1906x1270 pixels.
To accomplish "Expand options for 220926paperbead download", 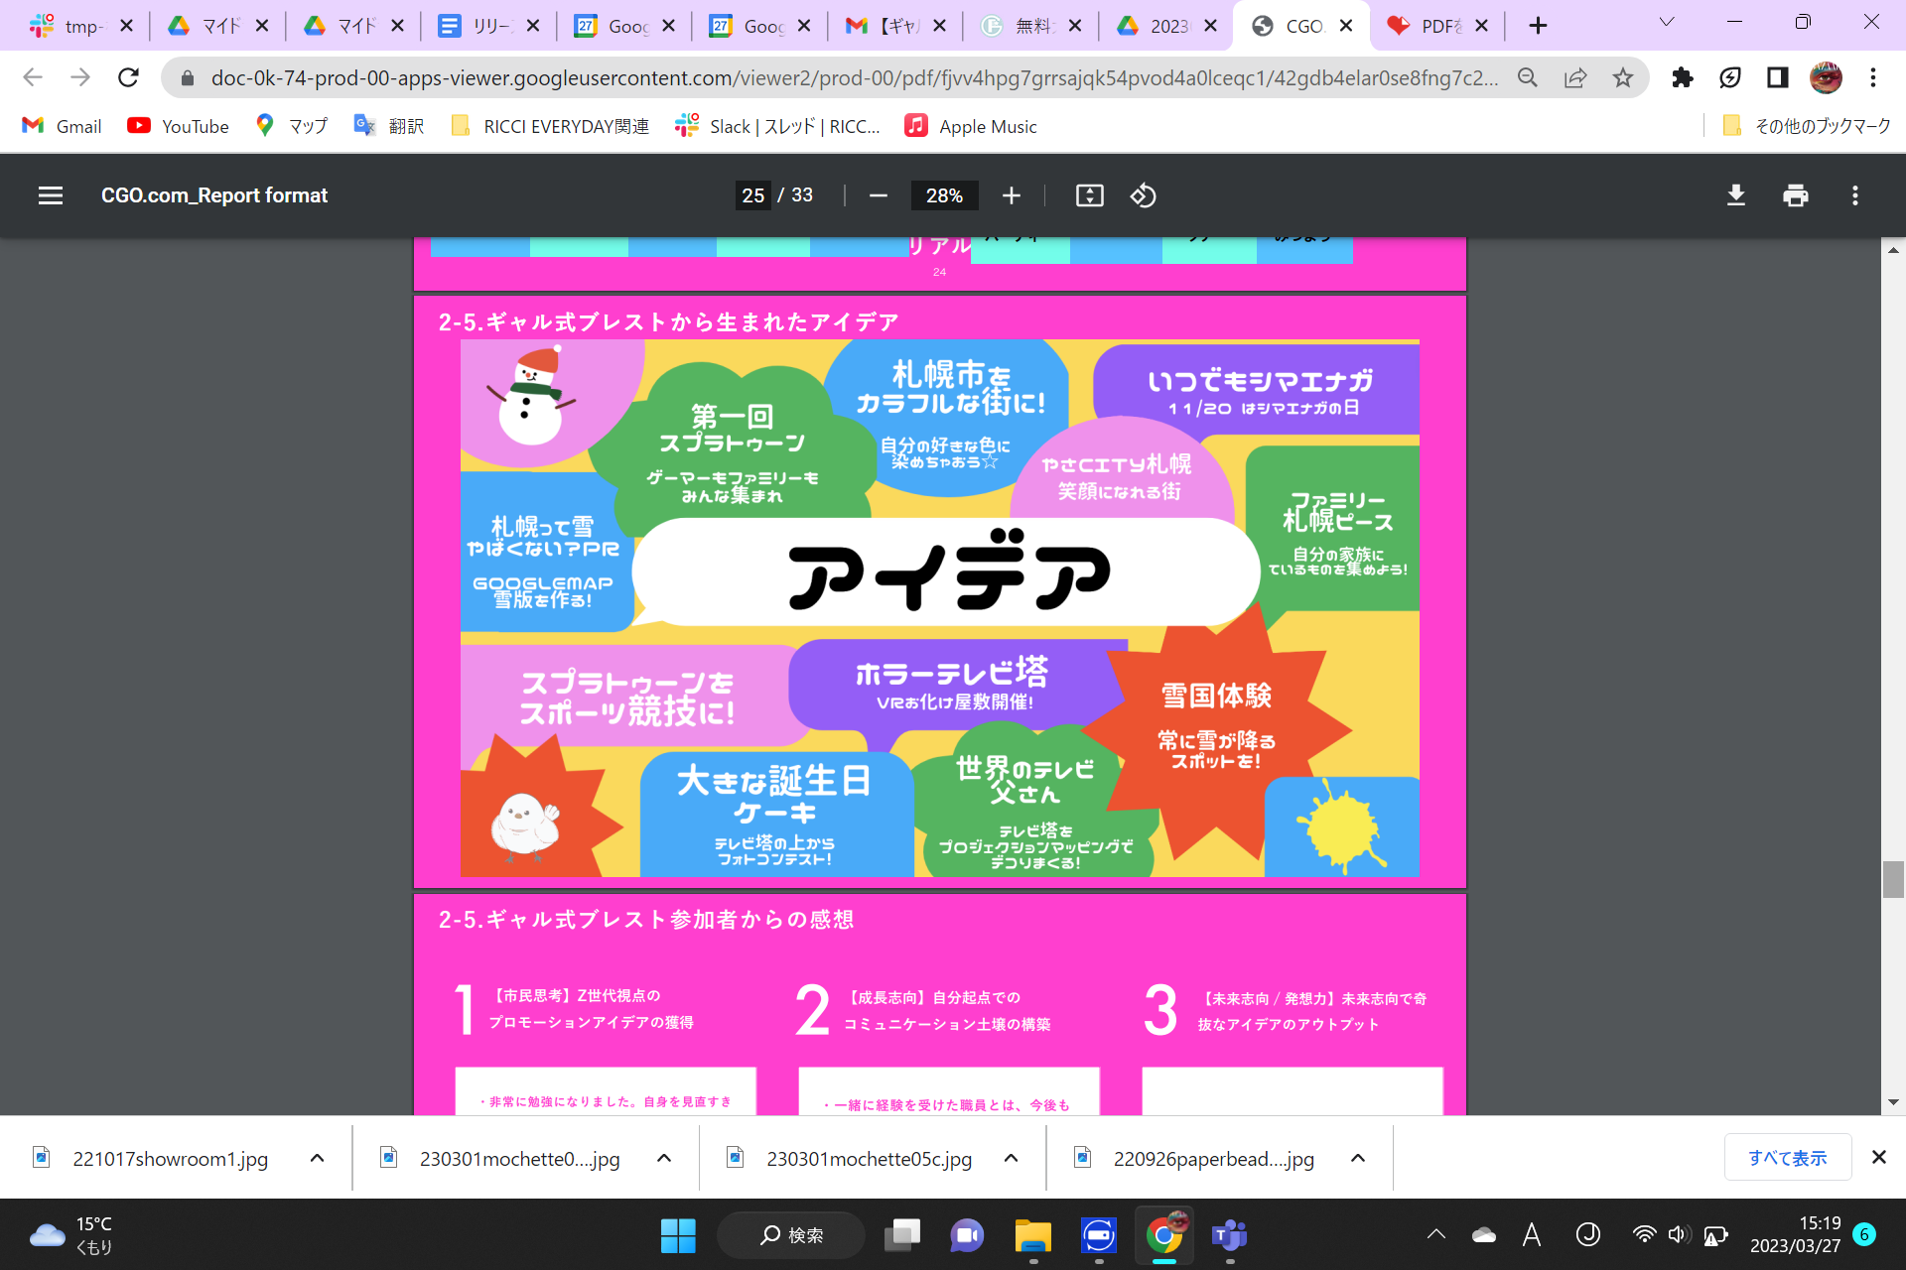I will (1357, 1158).
